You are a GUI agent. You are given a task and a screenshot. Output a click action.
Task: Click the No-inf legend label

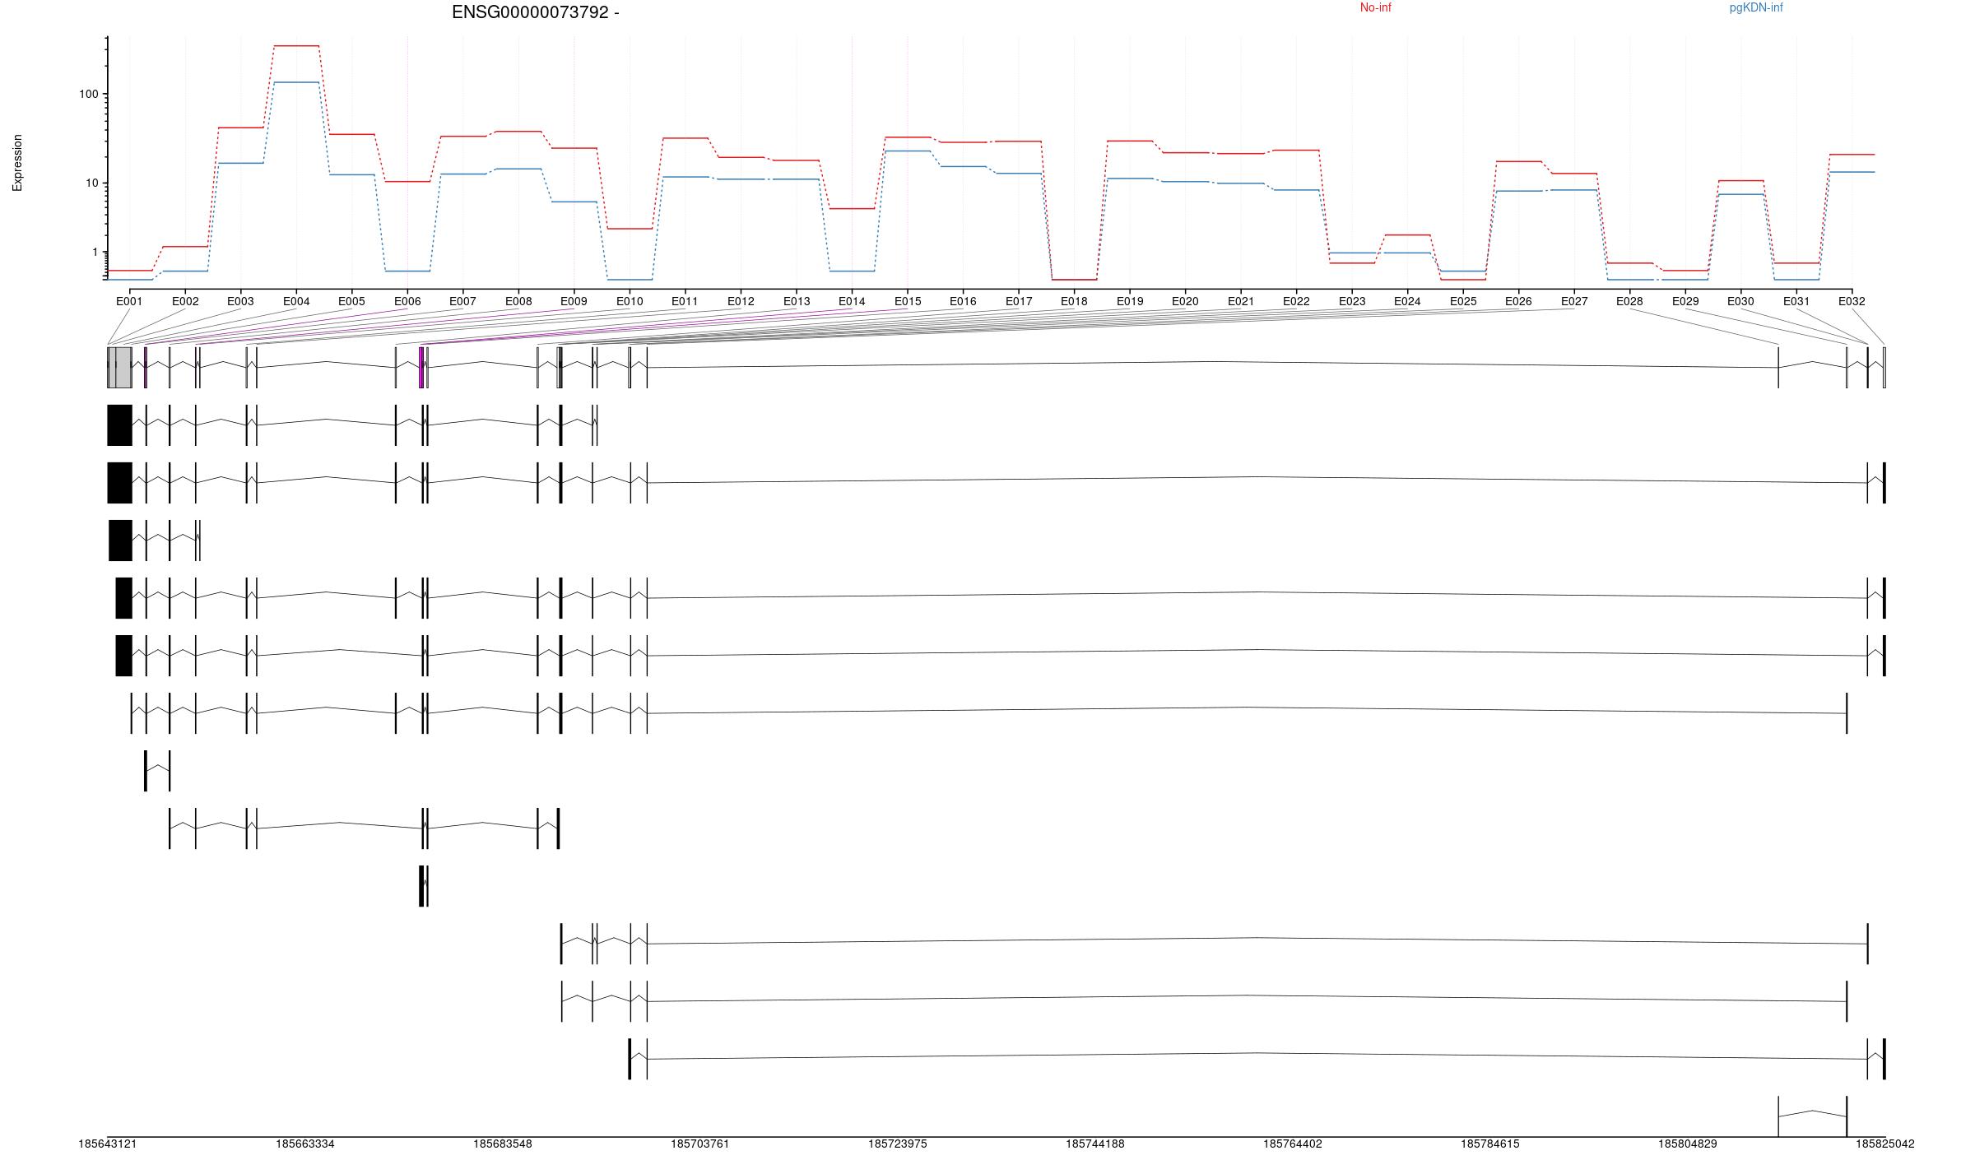tap(1375, 7)
